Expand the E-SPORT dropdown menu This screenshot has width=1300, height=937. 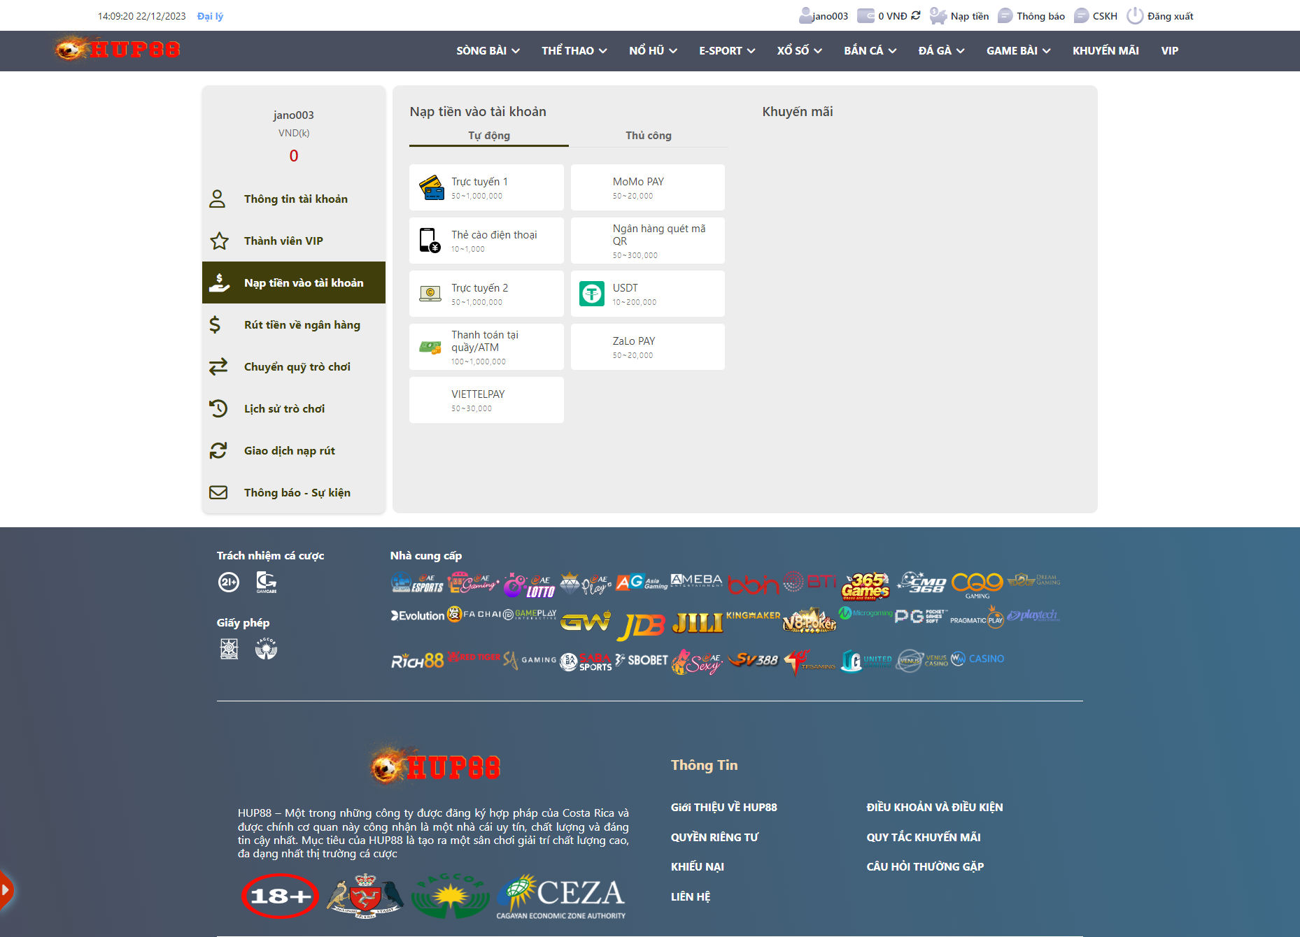tap(727, 50)
